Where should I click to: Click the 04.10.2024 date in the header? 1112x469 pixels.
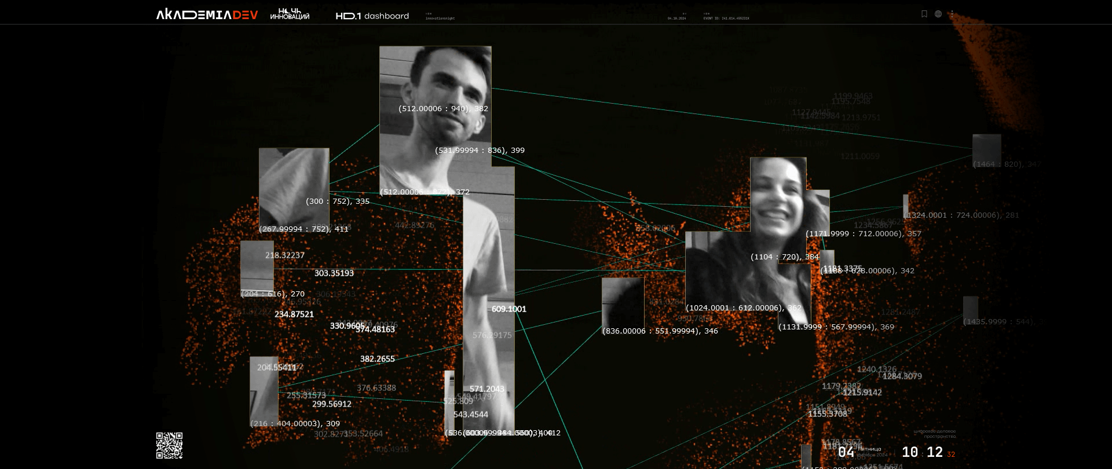pyautogui.click(x=676, y=19)
